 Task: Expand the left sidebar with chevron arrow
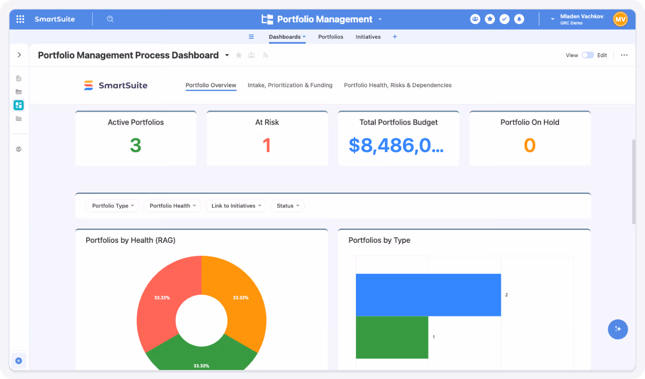coord(19,55)
